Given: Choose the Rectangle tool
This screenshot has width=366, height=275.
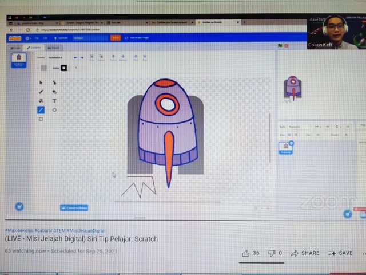Looking at the screenshot, I should [41, 119].
